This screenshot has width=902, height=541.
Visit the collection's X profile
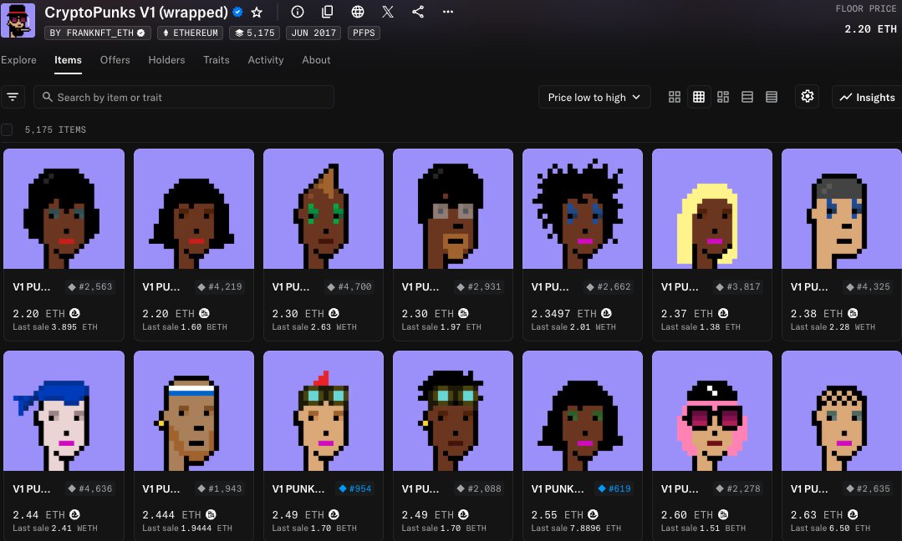coord(387,12)
